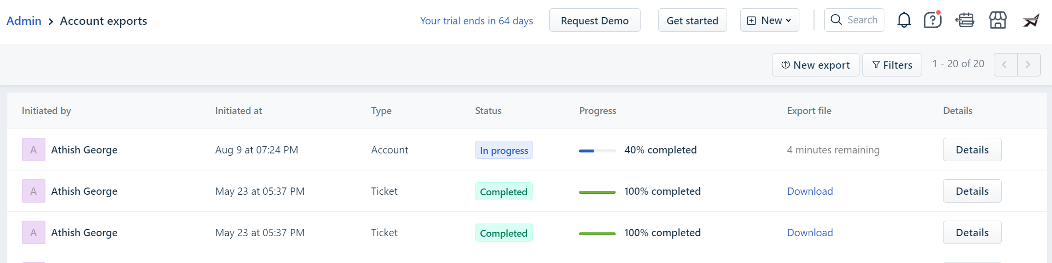
Task: Click the In progress status badge
Action: click(504, 150)
